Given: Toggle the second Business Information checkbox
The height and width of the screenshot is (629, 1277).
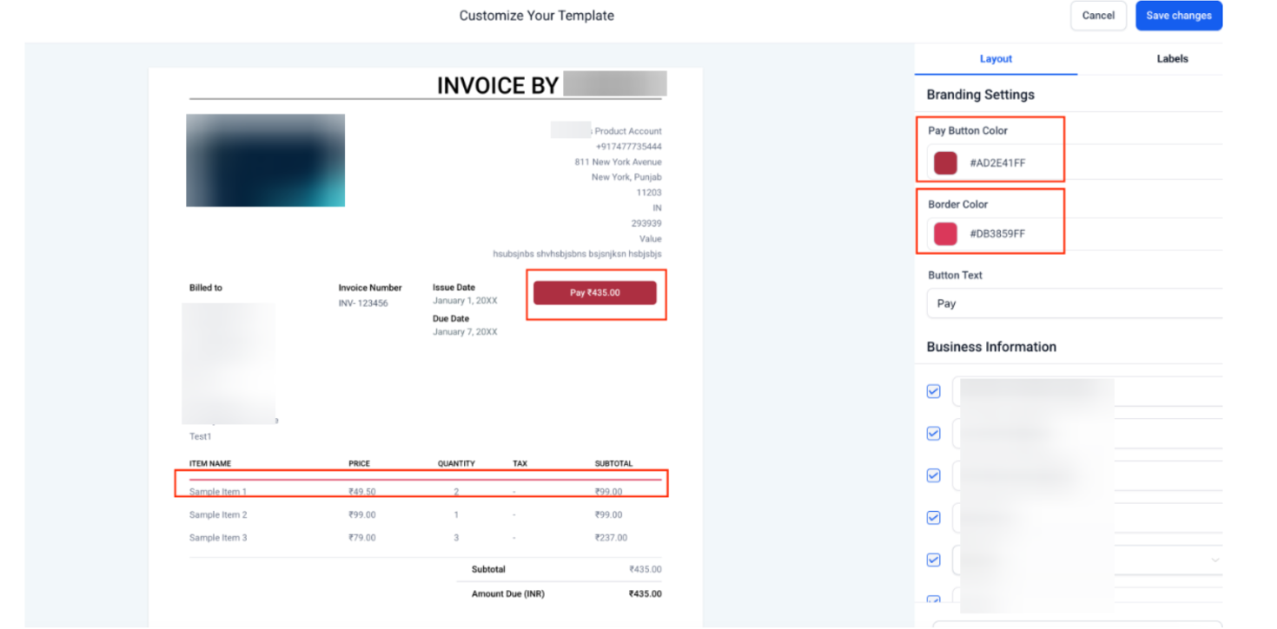Looking at the screenshot, I should point(934,433).
